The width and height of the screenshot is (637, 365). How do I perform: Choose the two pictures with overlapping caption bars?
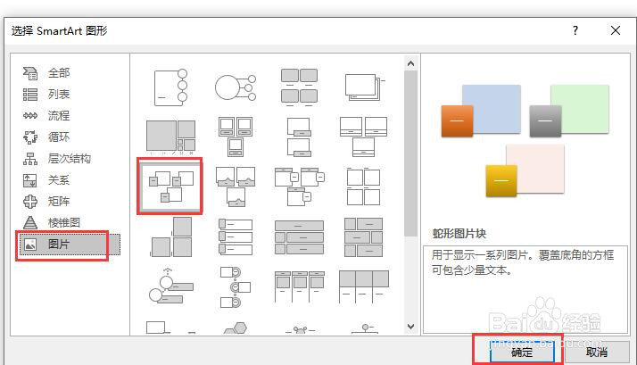tap(300, 137)
